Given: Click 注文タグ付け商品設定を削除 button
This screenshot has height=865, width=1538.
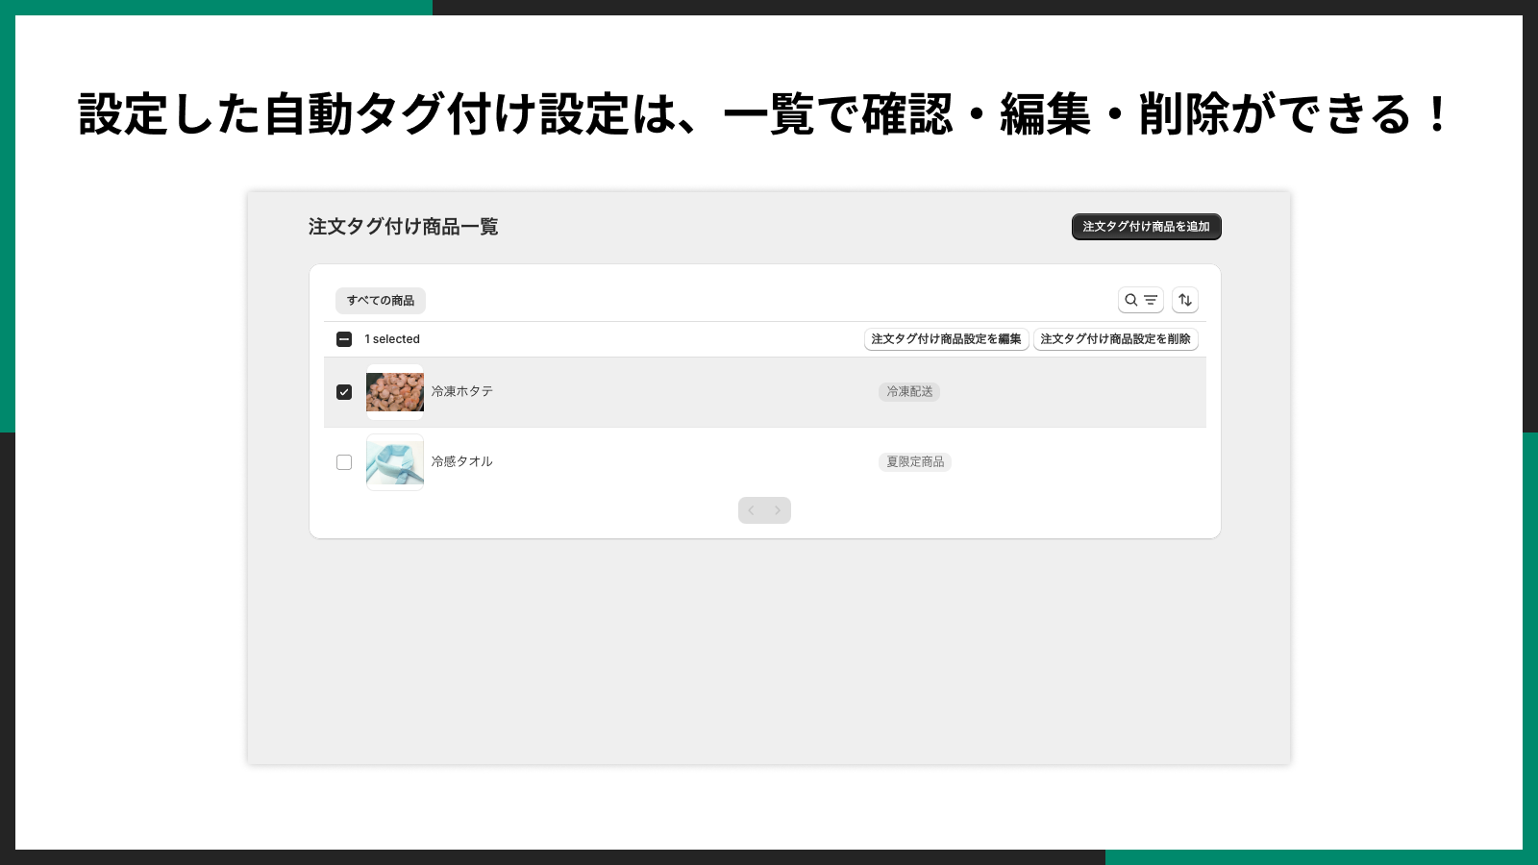Looking at the screenshot, I should tap(1115, 338).
